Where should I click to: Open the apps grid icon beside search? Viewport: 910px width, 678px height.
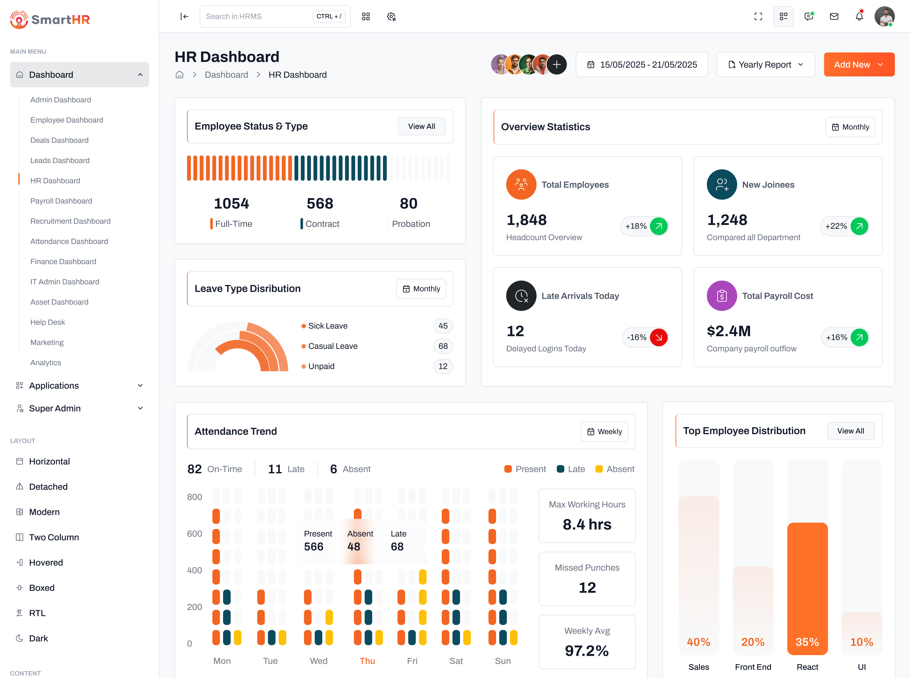point(366,16)
